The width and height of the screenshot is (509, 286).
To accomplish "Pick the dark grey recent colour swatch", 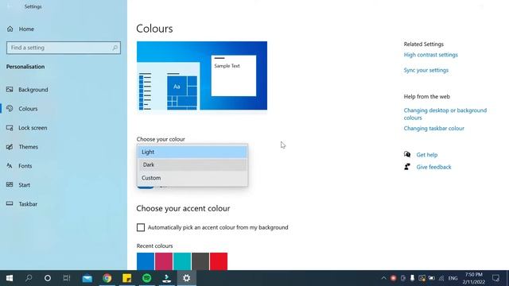I will point(200,261).
